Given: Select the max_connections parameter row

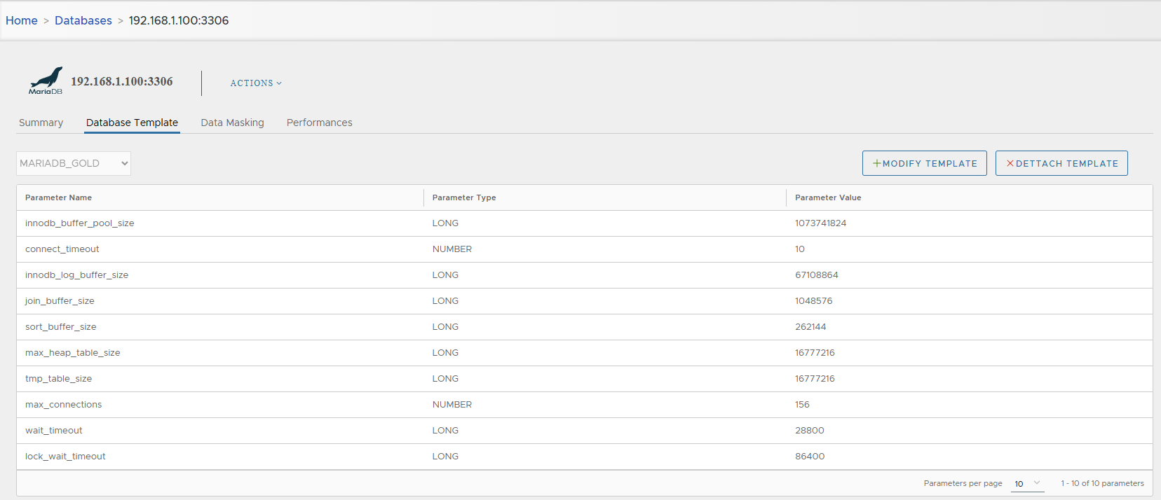Looking at the screenshot, I should pos(64,405).
